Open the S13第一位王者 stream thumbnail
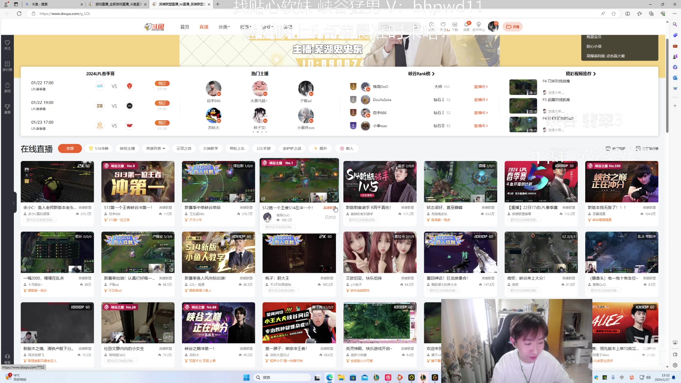 [138, 182]
